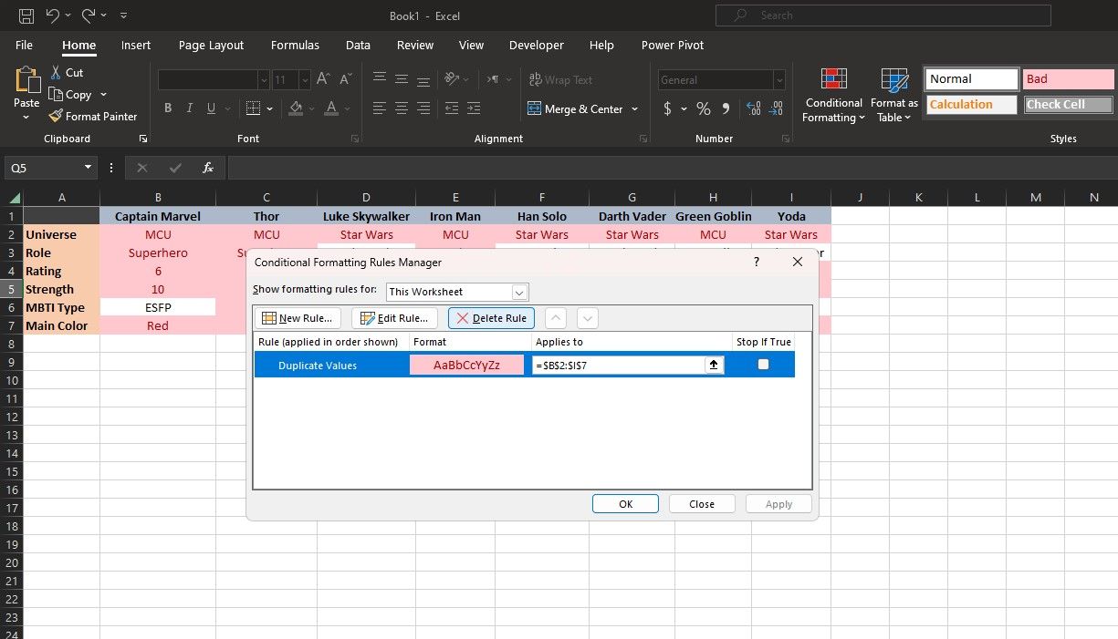The height and width of the screenshot is (639, 1118).
Task: Open the Show formatting rules for dropdown
Action: [519, 292]
